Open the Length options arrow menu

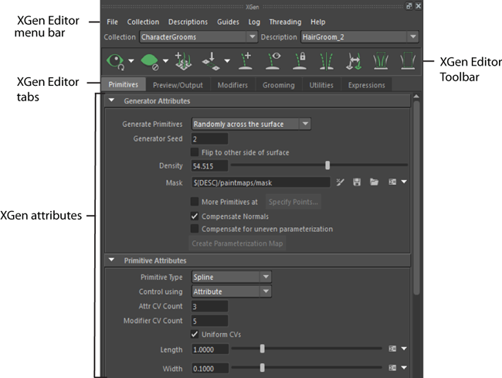(x=404, y=349)
